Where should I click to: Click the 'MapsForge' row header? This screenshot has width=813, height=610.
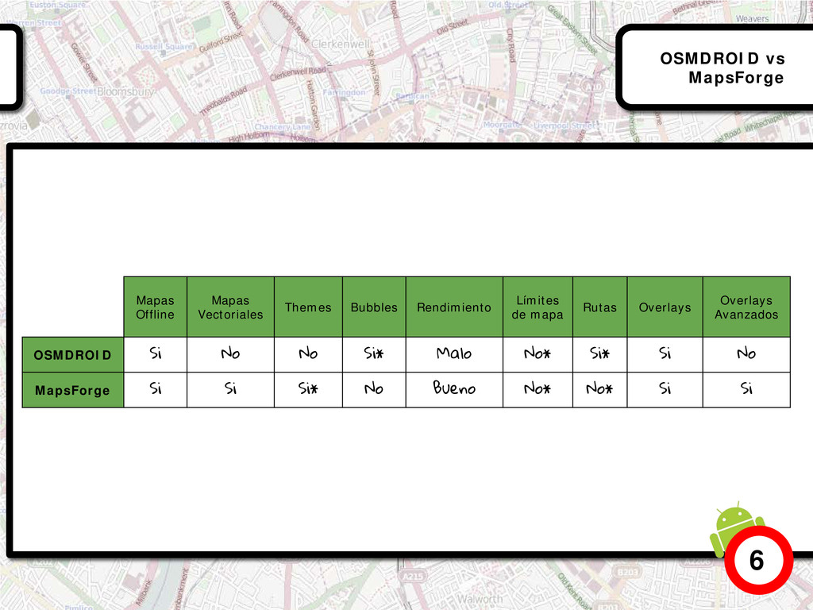pos(72,390)
